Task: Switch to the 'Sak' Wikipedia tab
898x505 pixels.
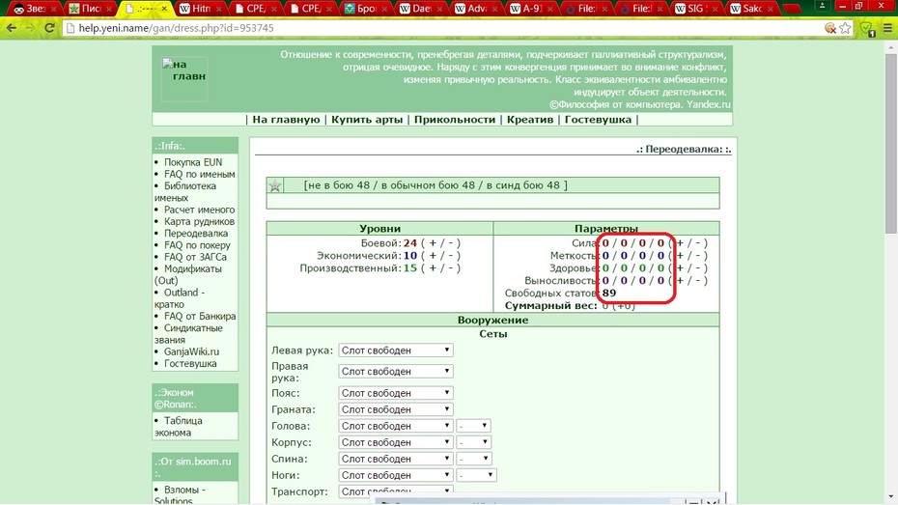Action: 753,9
